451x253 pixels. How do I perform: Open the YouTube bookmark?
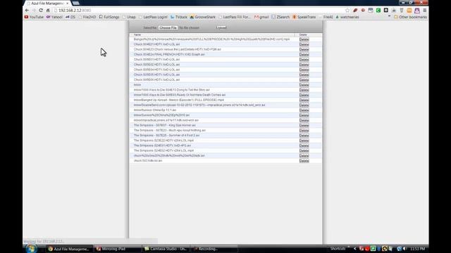click(x=34, y=17)
